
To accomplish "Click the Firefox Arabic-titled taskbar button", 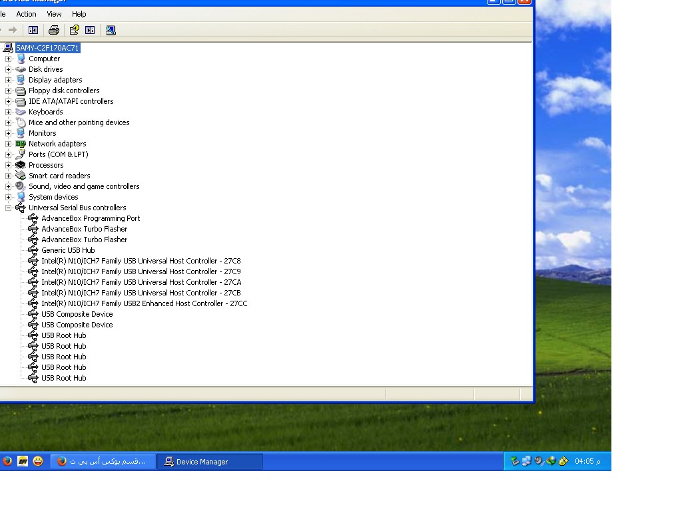I will (x=103, y=462).
